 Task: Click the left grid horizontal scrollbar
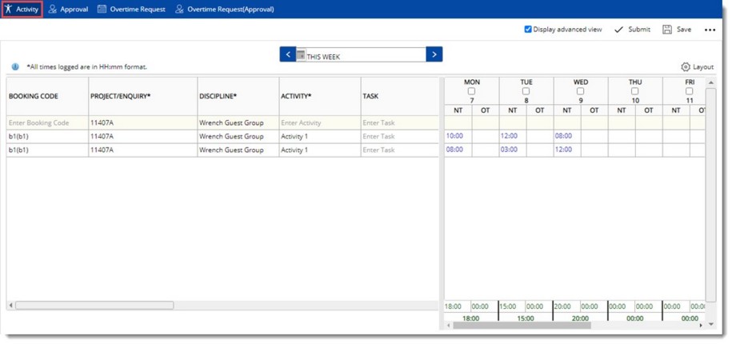(x=94, y=305)
